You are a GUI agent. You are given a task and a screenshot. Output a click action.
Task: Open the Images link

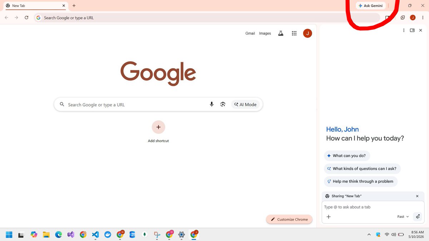click(265, 33)
